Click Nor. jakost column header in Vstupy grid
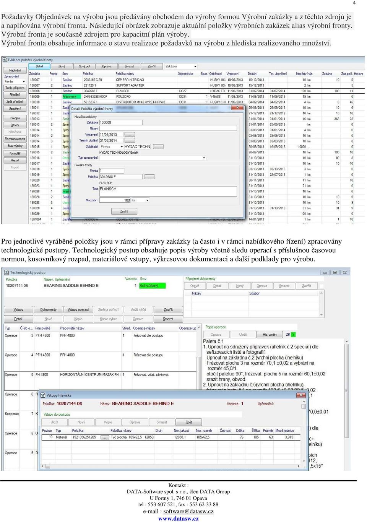Screen dimensions: 367x522 pyautogui.click(x=181, y=431)
